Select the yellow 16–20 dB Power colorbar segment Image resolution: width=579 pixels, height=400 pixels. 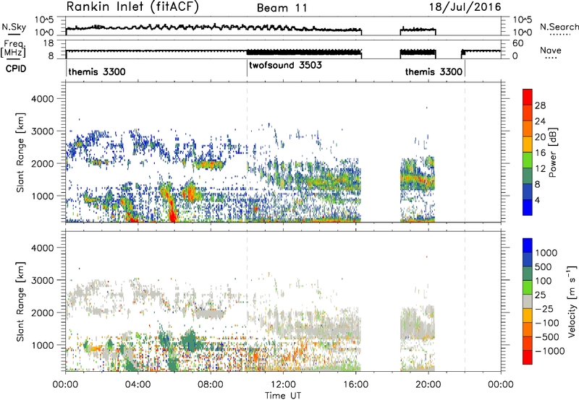pos(528,144)
